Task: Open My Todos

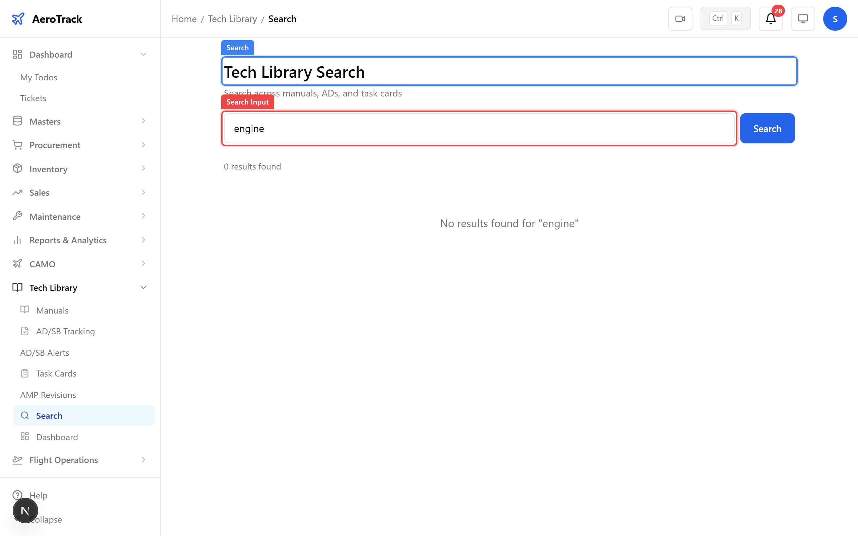Action: pos(38,77)
